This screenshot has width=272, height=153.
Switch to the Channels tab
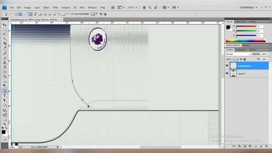click(x=241, y=50)
